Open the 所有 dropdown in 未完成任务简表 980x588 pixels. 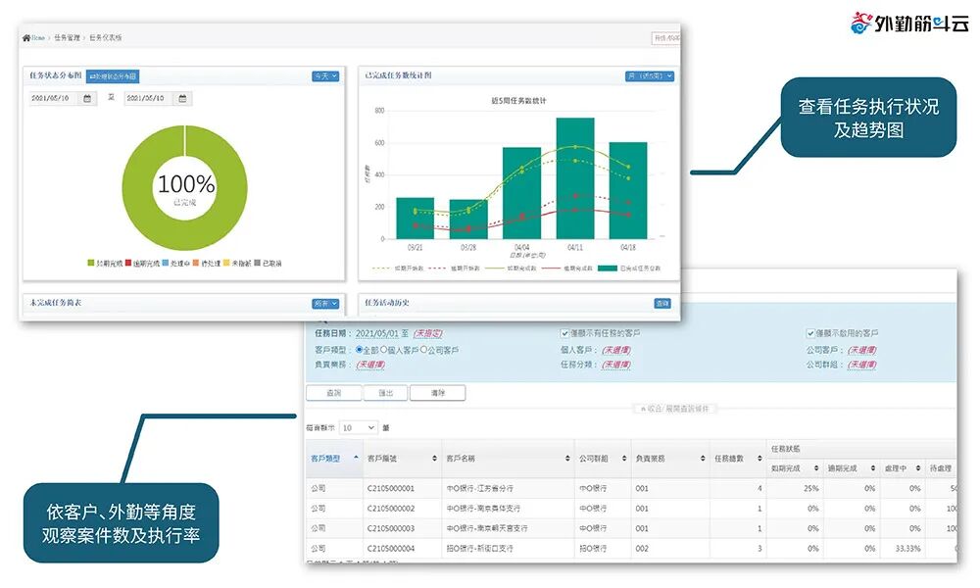325,304
